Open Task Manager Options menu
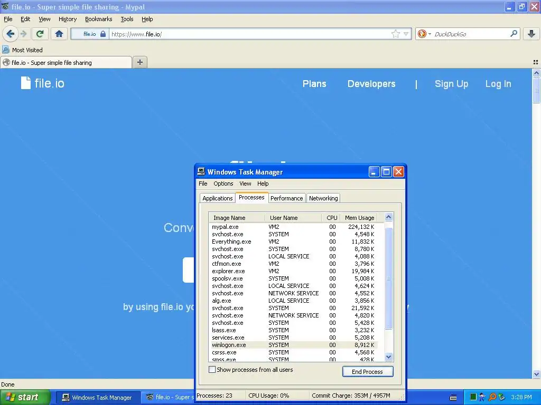The width and height of the screenshot is (541, 405). 223,184
